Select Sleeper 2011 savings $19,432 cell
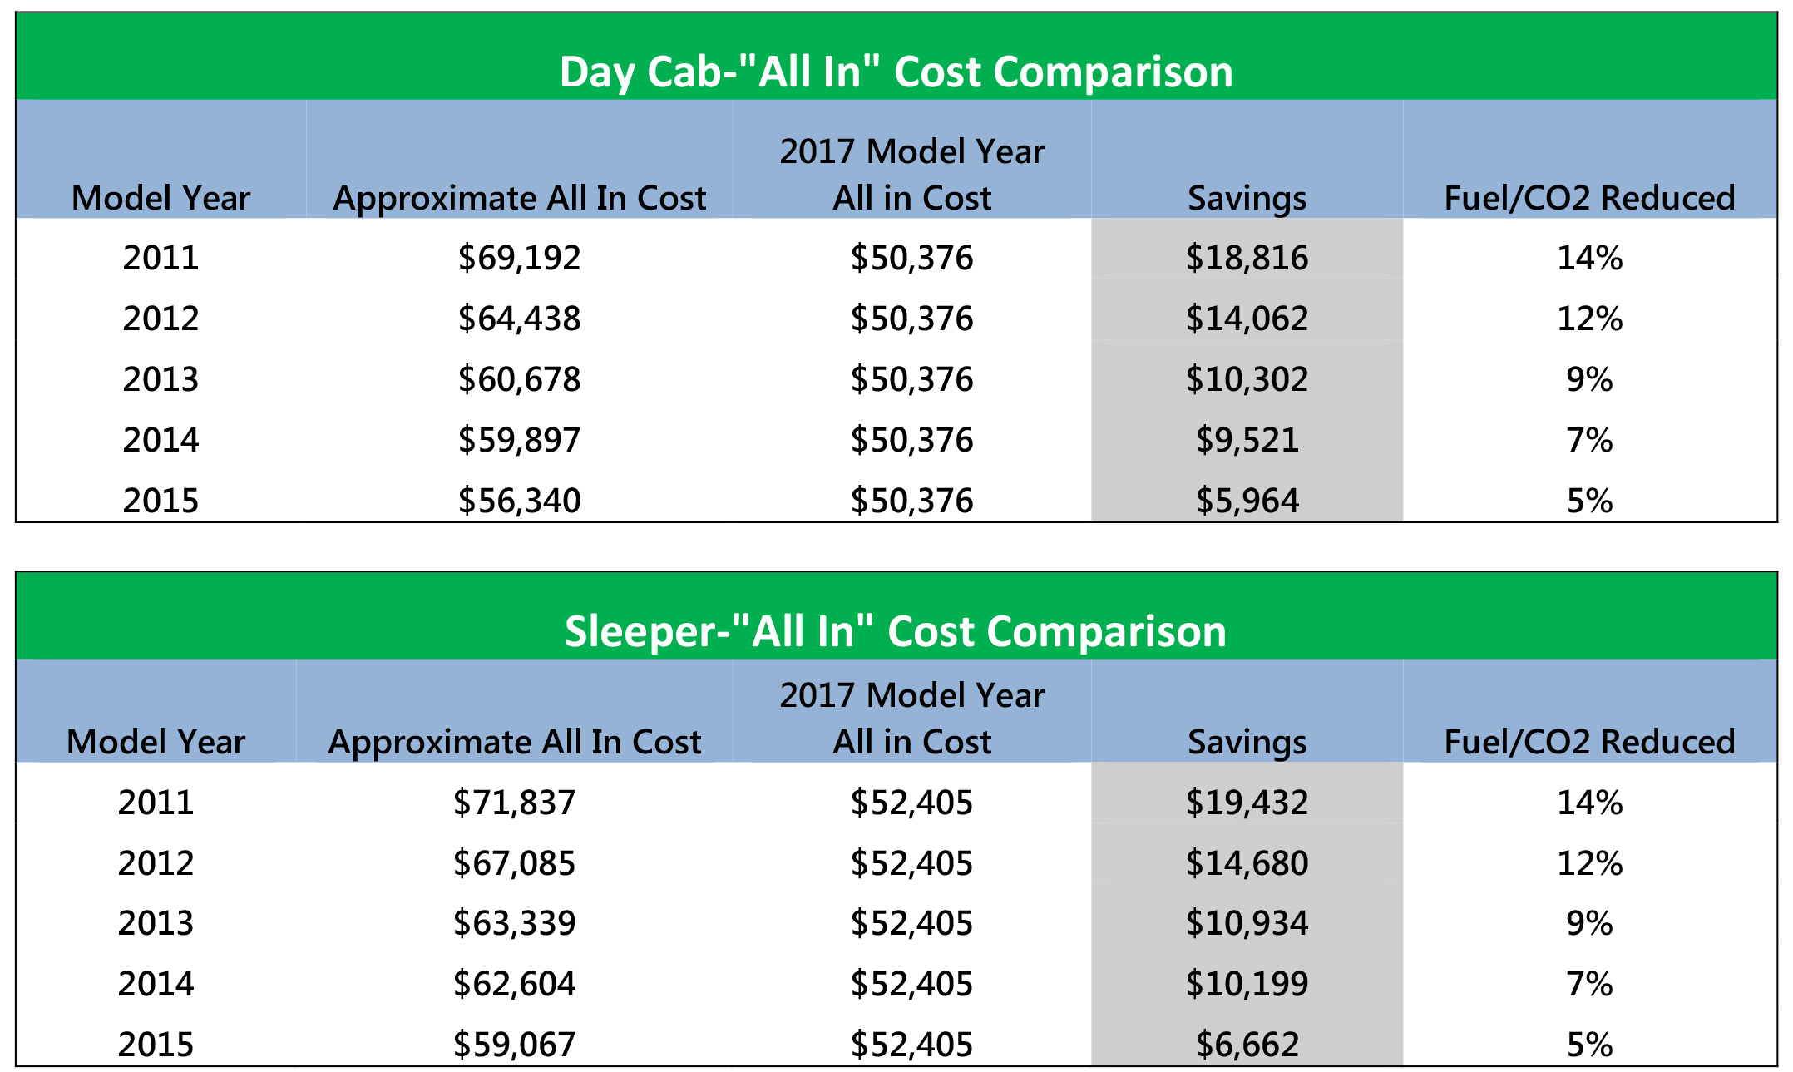1793x1072 pixels. point(1246,803)
